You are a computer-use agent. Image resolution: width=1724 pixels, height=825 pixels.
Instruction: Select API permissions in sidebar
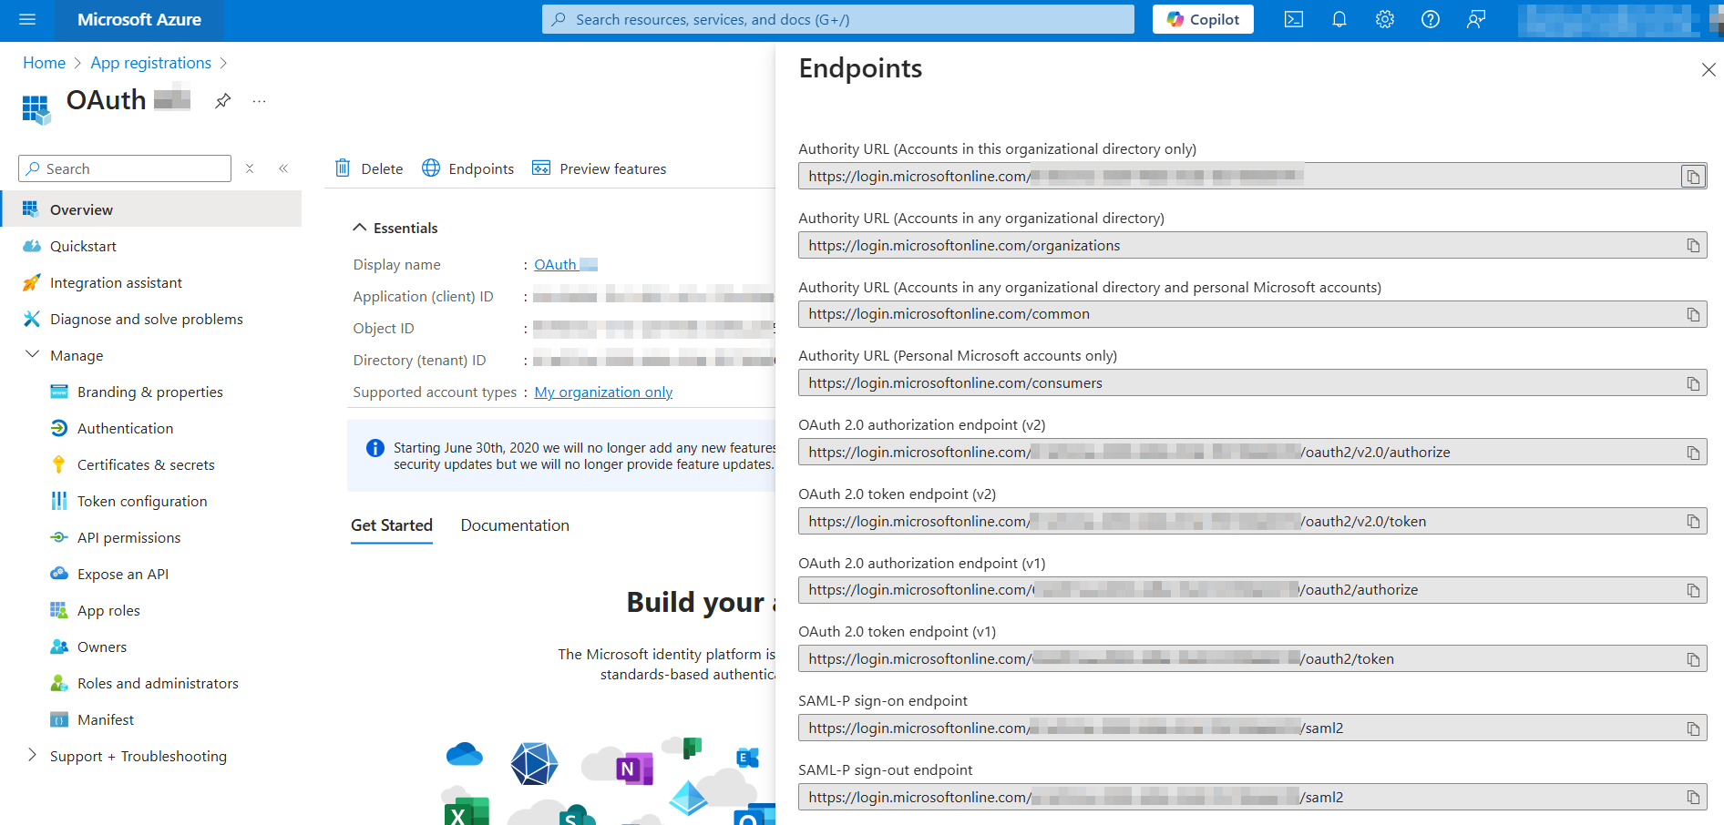point(128,537)
